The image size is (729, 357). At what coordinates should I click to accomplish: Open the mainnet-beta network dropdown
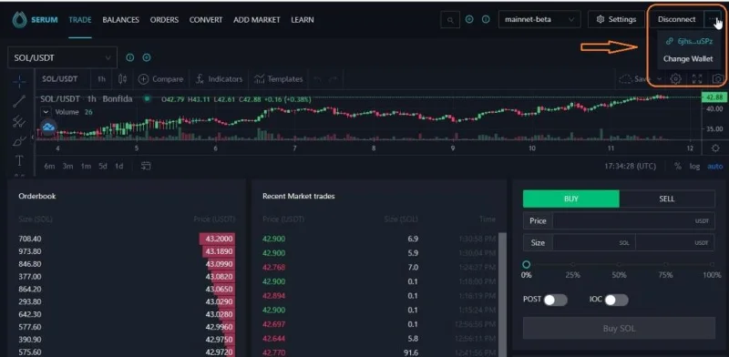tap(539, 19)
